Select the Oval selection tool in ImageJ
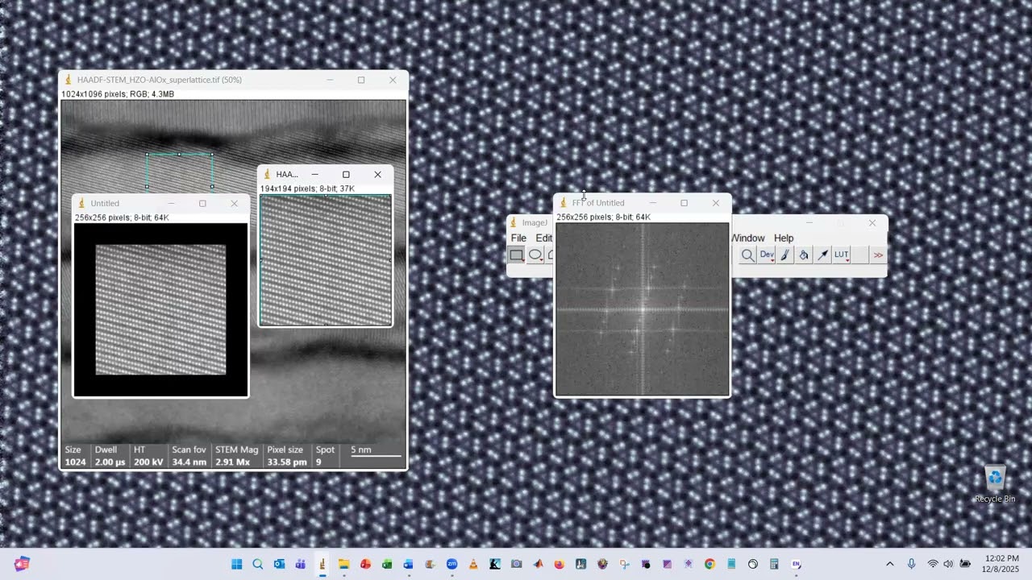 (535, 255)
